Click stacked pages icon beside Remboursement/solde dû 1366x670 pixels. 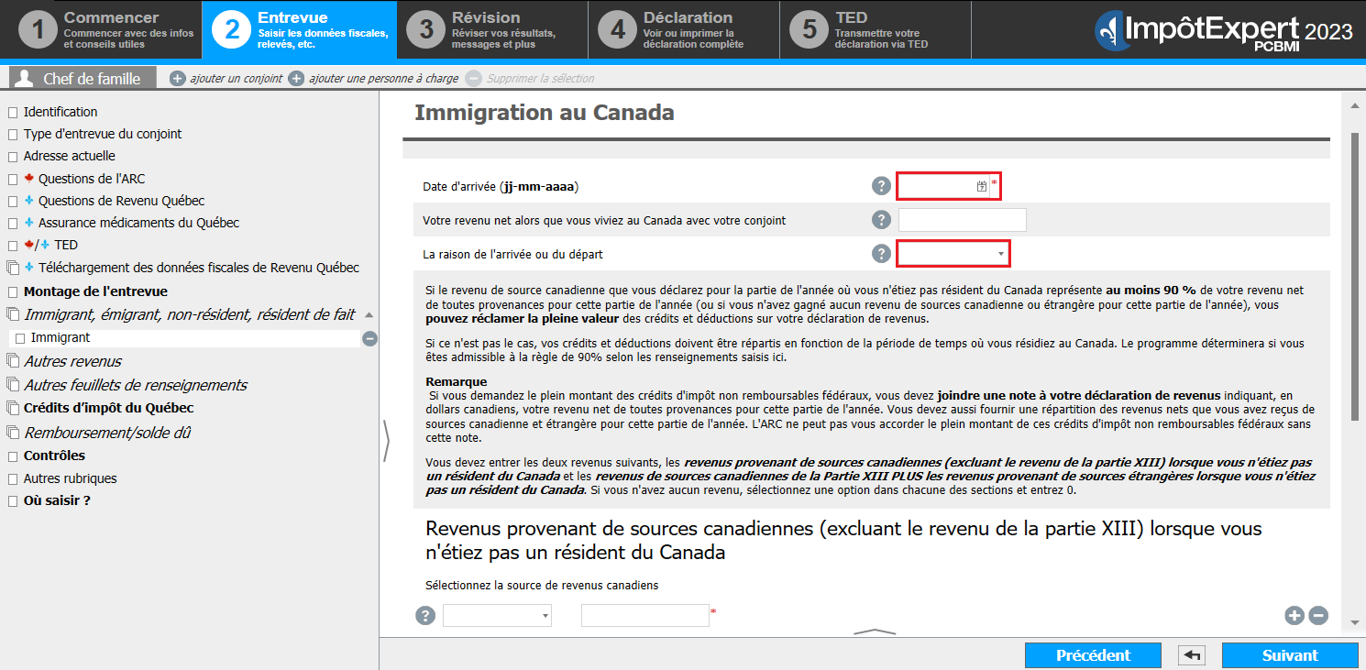pyautogui.click(x=13, y=433)
